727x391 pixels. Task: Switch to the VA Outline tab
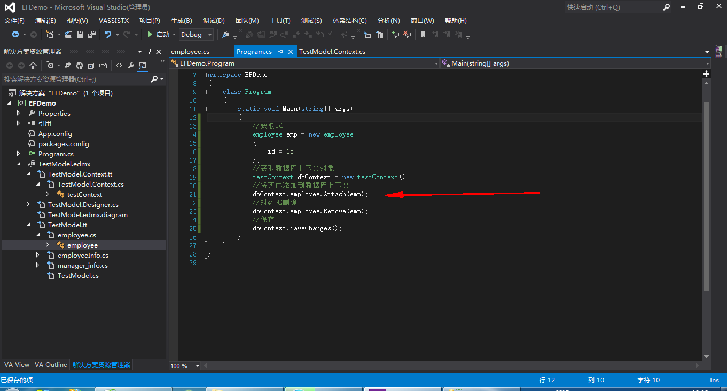click(x=51, y=365)
